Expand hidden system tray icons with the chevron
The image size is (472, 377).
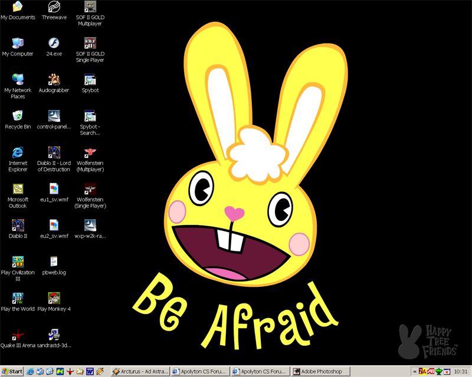[414, 372]
